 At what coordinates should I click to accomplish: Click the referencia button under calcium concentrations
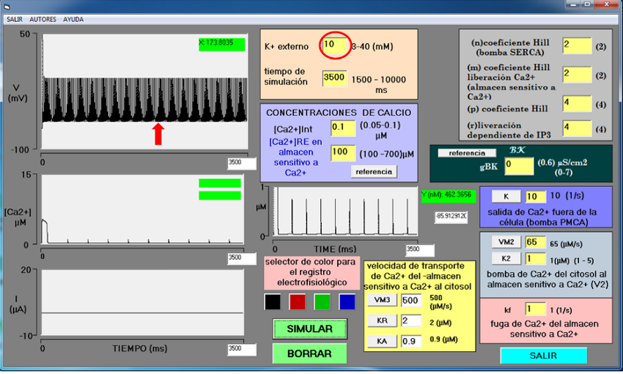(x=374, y=172)
